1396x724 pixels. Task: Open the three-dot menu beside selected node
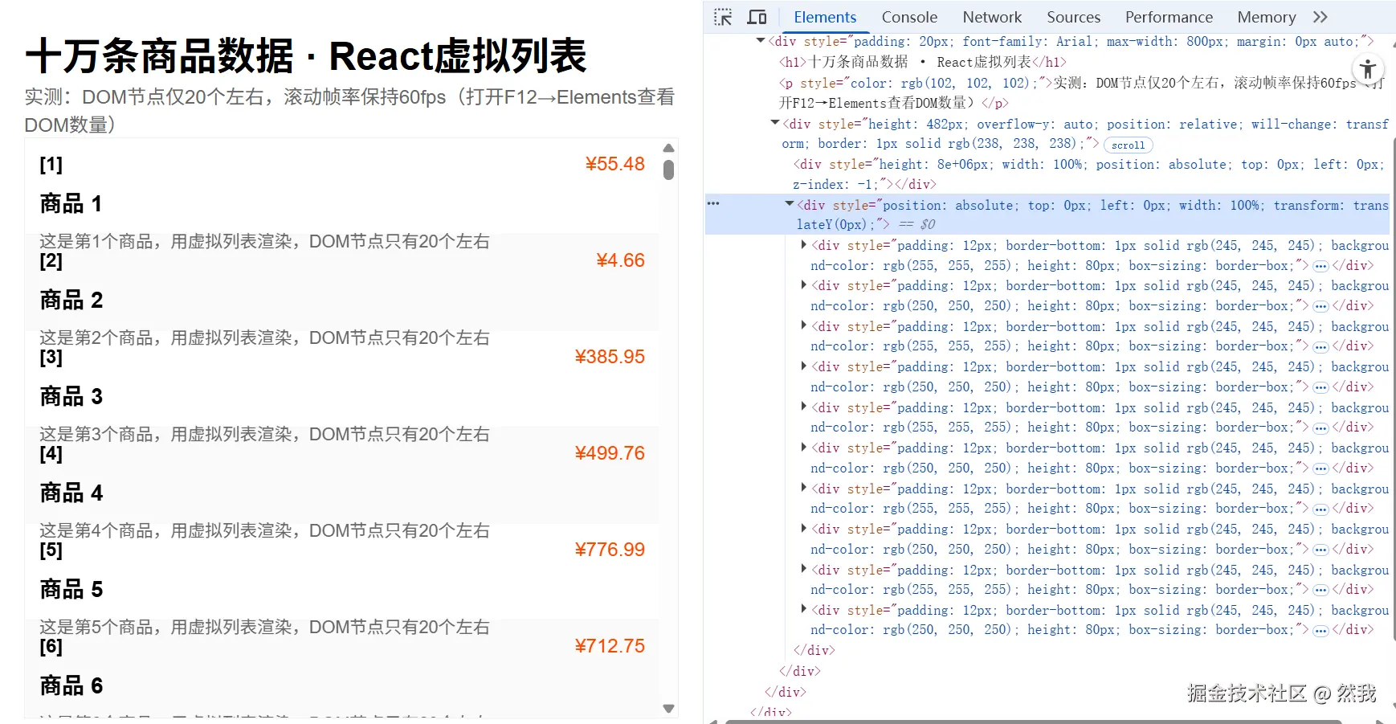[713, 204]
